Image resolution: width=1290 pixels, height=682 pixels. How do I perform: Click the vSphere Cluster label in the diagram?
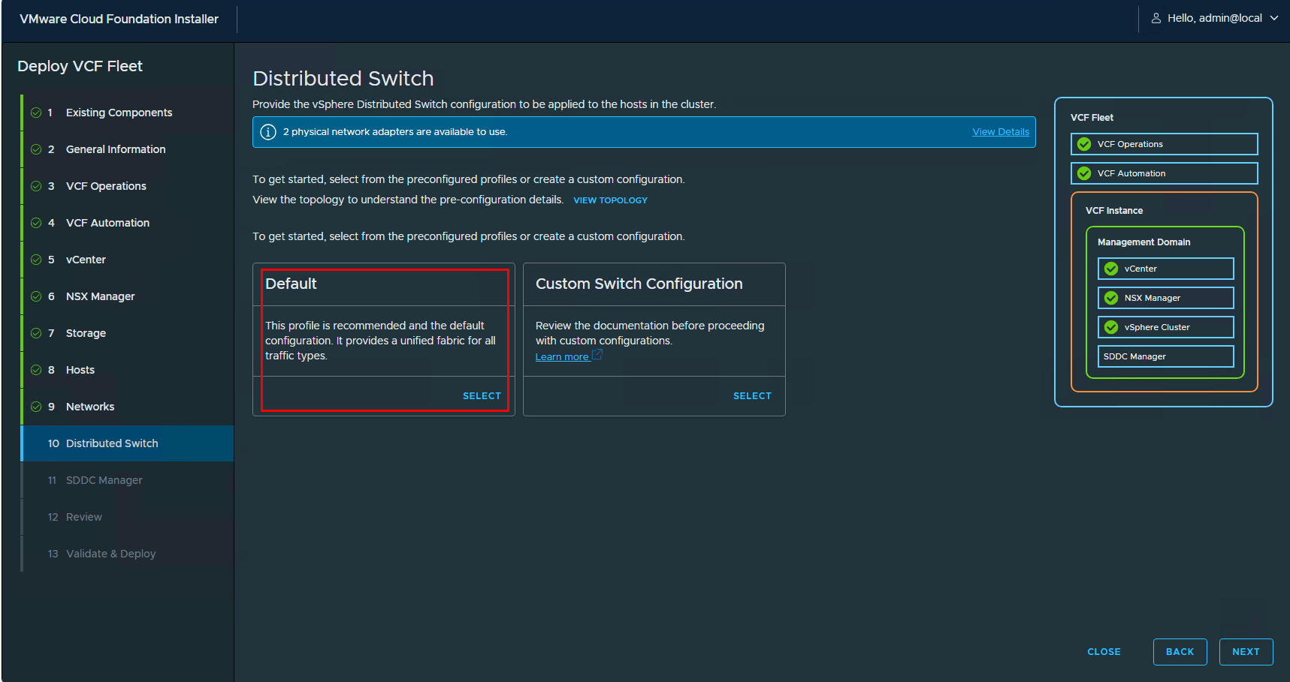pos(1157,327)
